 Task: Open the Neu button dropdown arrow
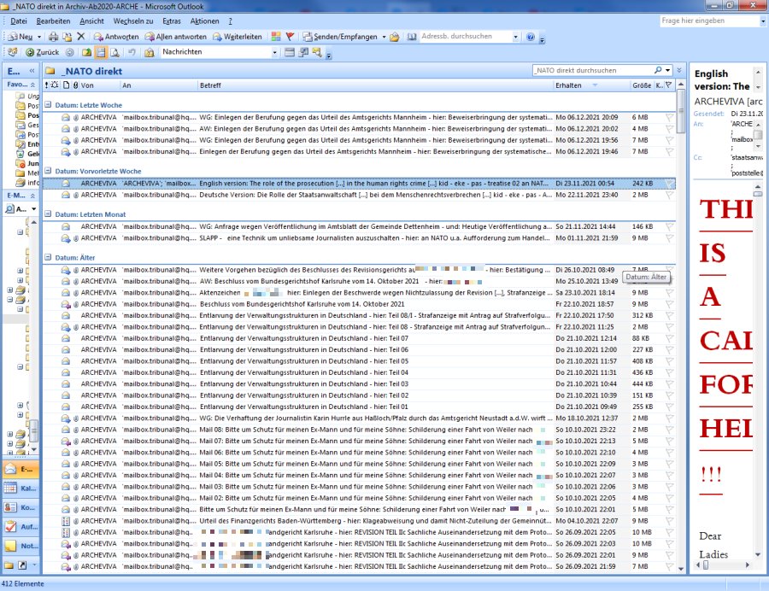[39, 37]
